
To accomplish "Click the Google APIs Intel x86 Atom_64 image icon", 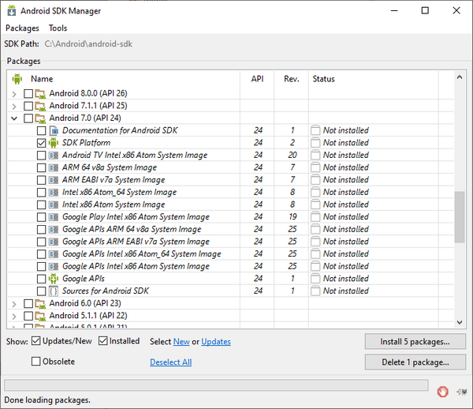I will (x=54, y=254).
